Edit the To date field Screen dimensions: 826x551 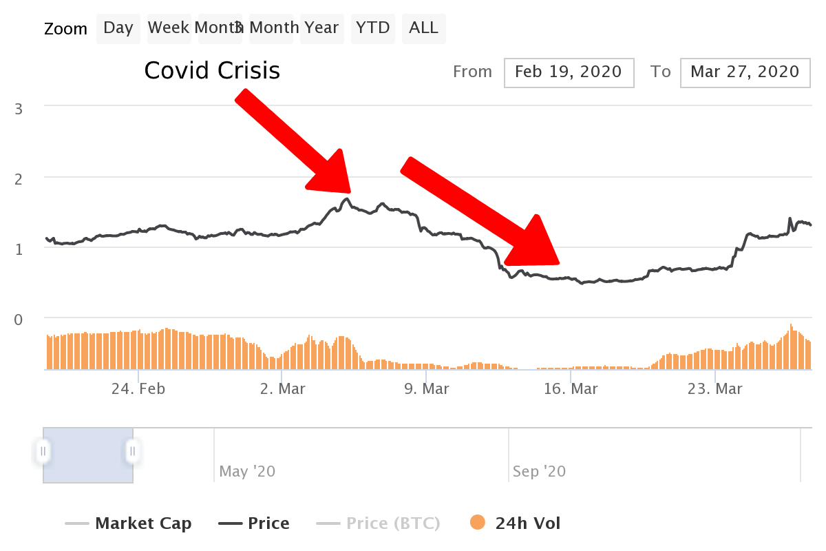[x=745, y=72]
